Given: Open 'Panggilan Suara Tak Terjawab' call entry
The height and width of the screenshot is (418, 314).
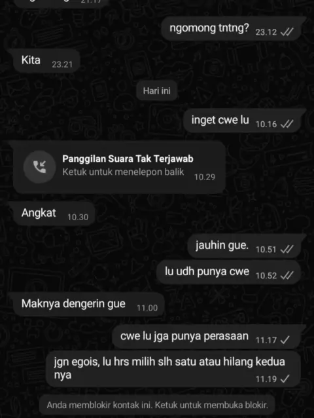Looking at the screenshot, I should (119, 167).
